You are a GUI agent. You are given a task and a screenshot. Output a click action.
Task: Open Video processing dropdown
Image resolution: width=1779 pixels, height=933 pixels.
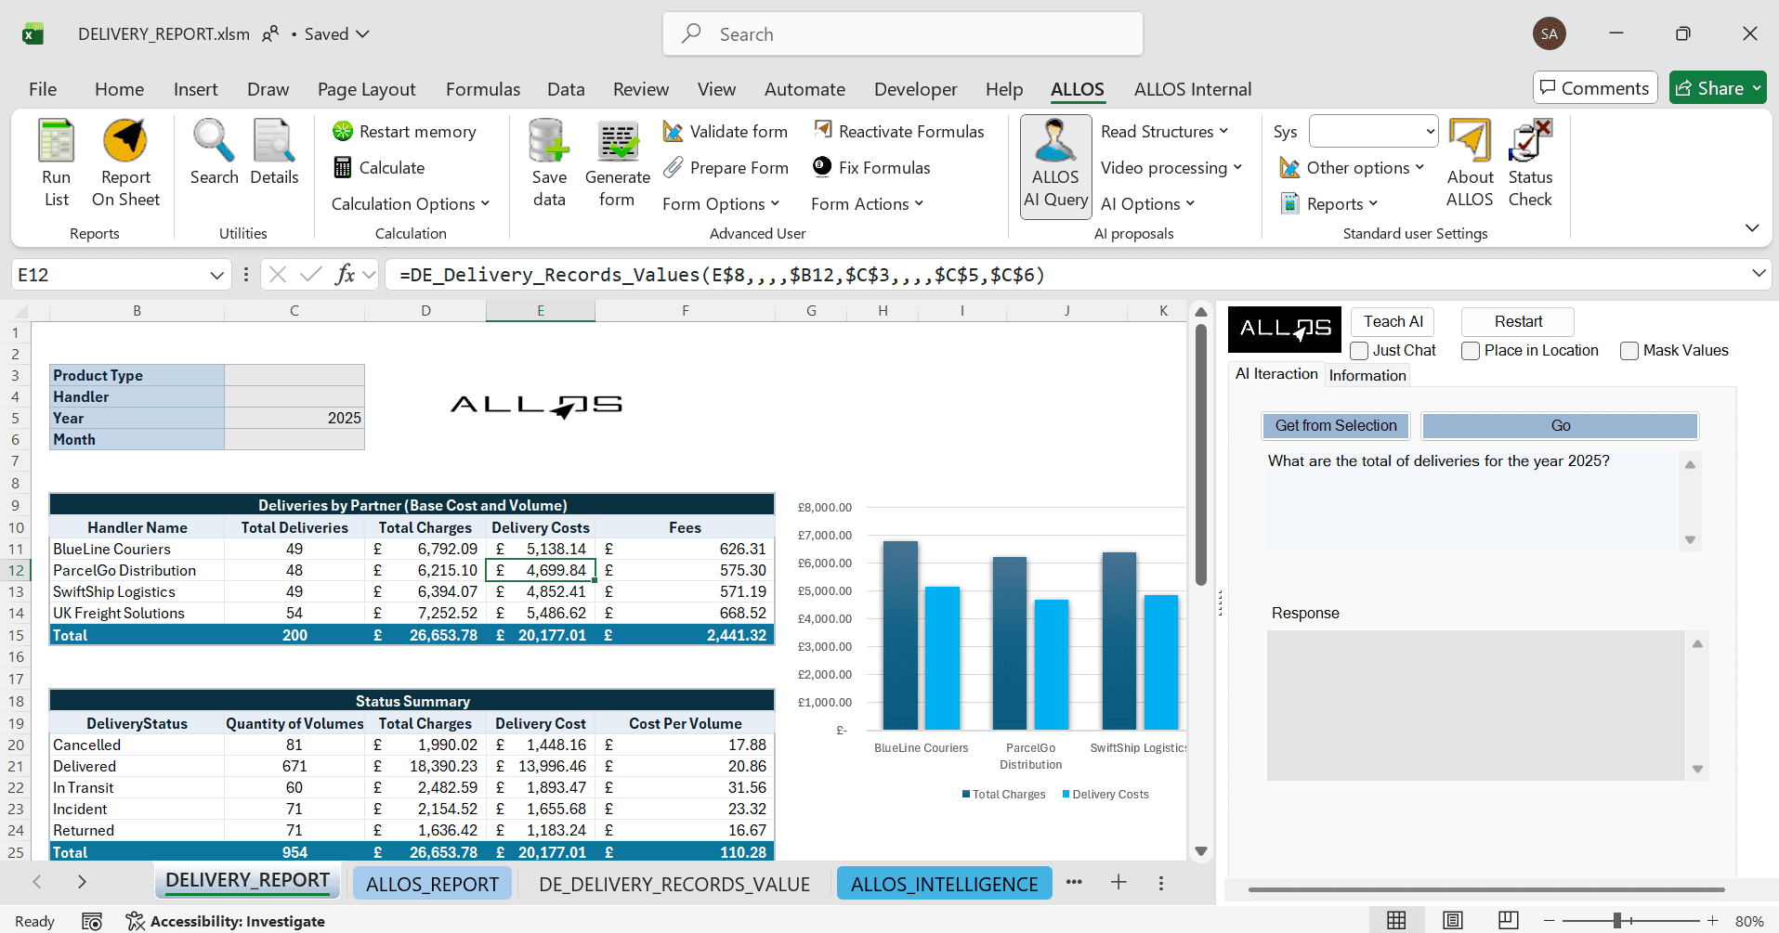coord(1171,167)
